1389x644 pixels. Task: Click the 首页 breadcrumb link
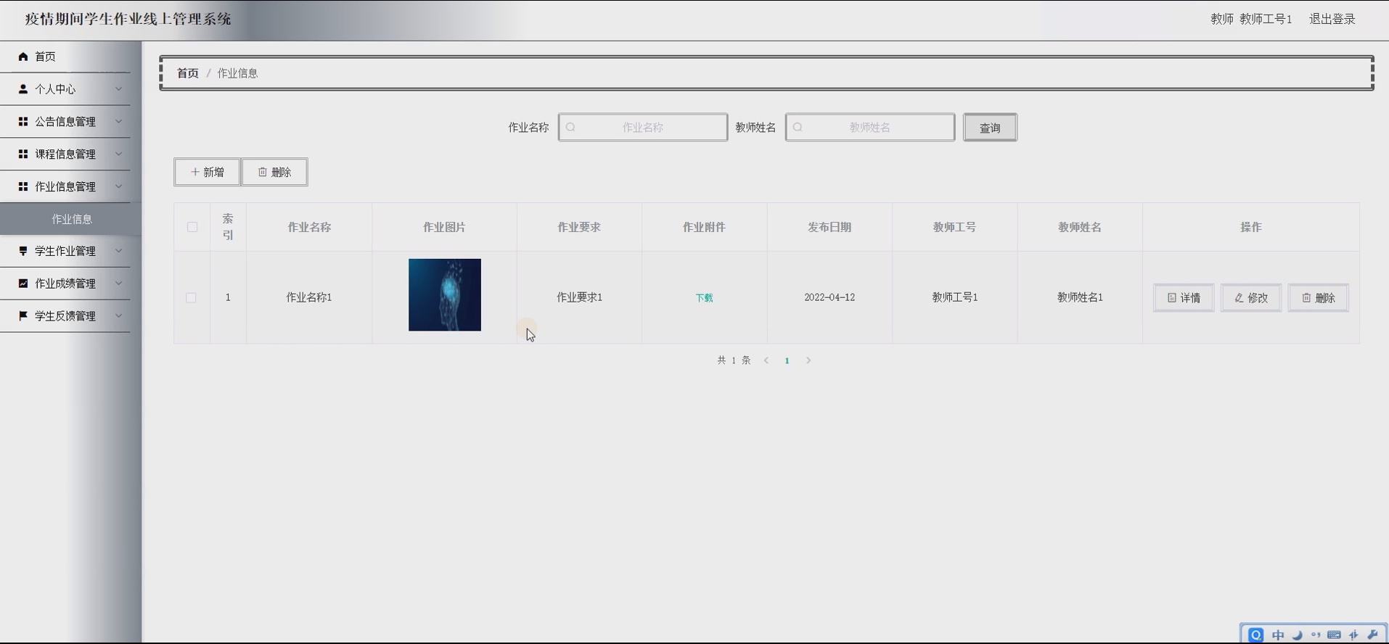pyautogui.click(x=188, y=73)
